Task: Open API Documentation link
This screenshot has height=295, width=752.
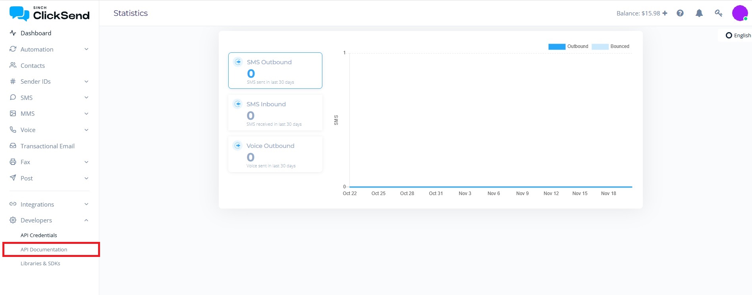Action: 44,249
